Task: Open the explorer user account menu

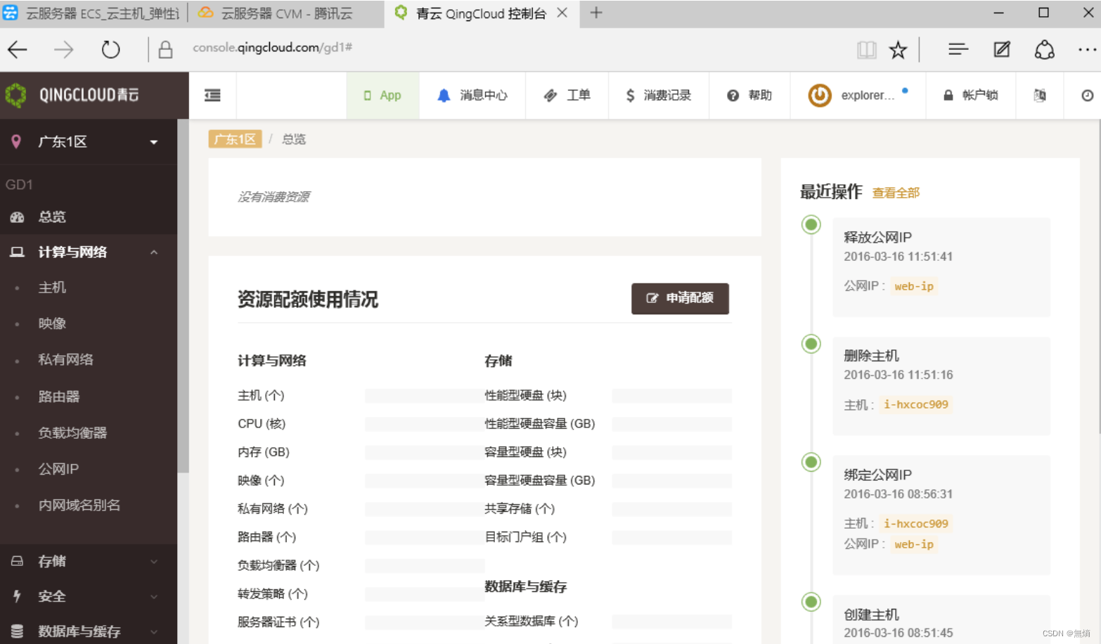Action: coord(858,95)
